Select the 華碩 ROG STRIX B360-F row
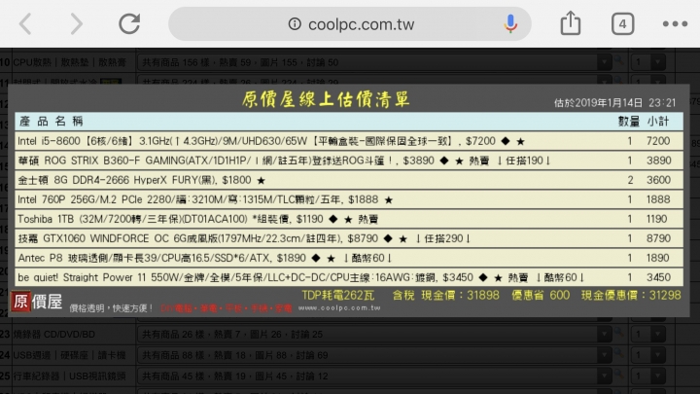700x394 pixels. (x=349, y=161)
